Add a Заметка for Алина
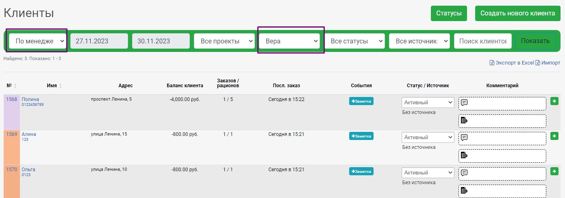The width and height of the screenshot is (565, 198). pyautogui.click(x=361, y=136)
